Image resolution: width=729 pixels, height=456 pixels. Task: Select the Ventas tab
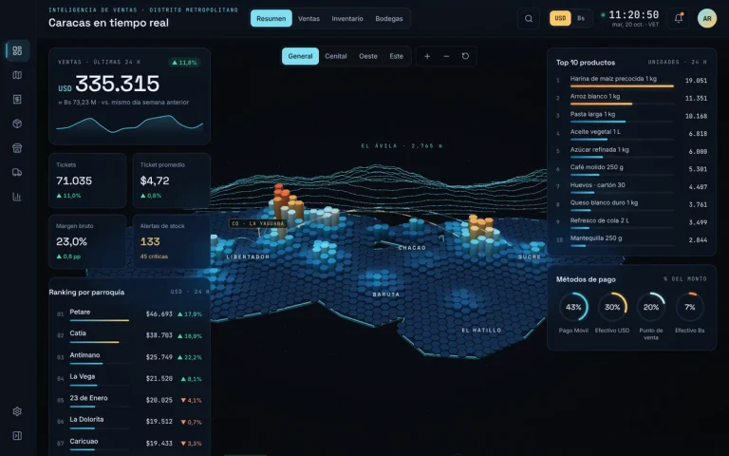point(308,19)
